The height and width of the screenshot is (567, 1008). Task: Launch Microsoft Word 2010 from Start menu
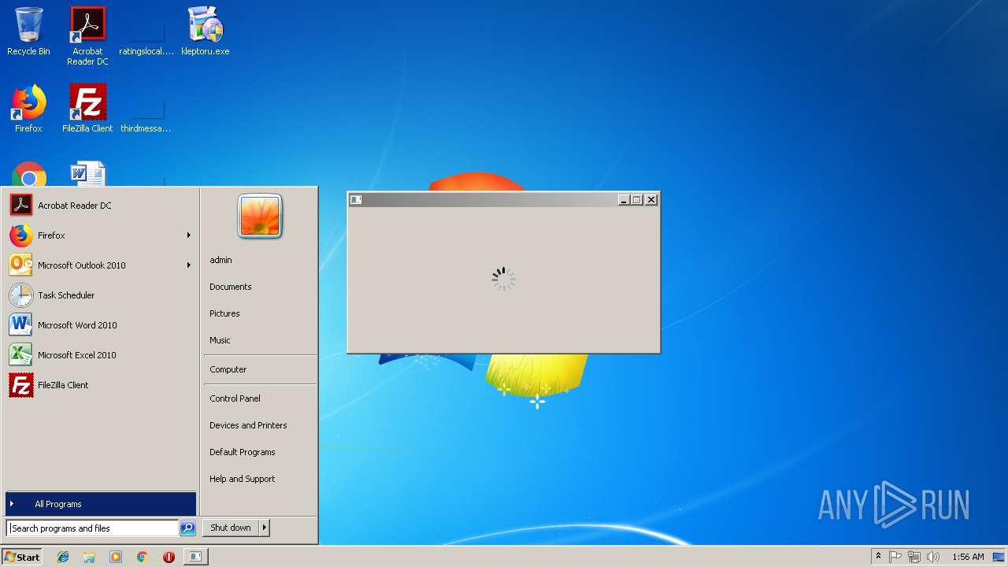pos(100,325)
